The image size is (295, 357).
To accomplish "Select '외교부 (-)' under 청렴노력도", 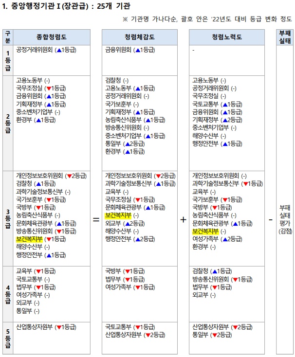I will click(x=204, y=295).
